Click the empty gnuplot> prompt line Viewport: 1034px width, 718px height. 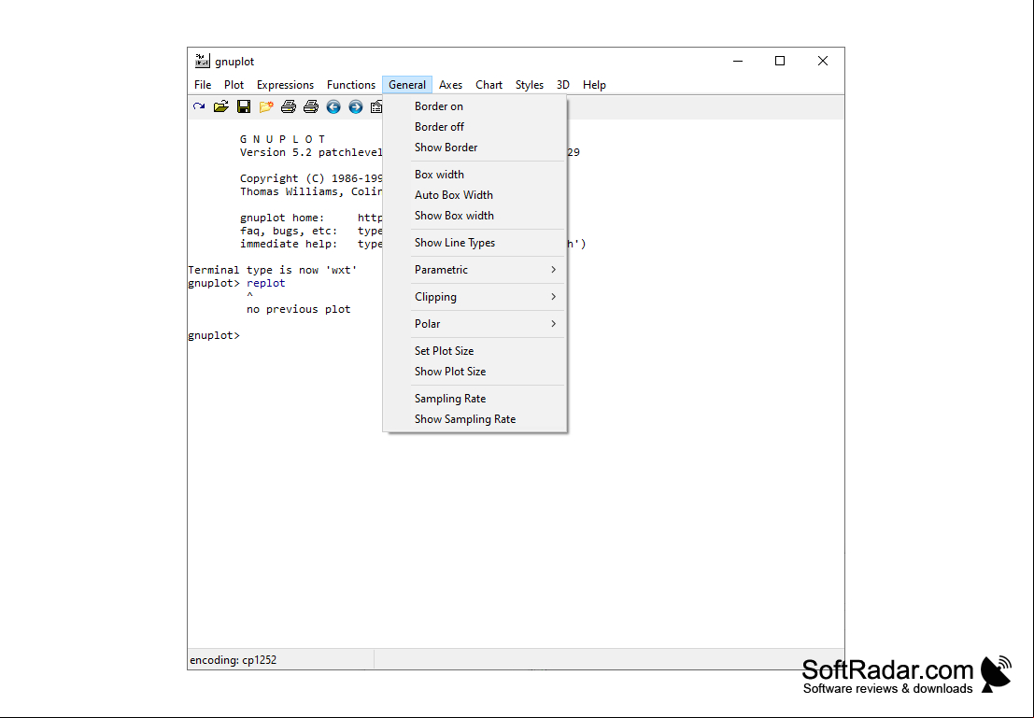click(x=214, y=335)
